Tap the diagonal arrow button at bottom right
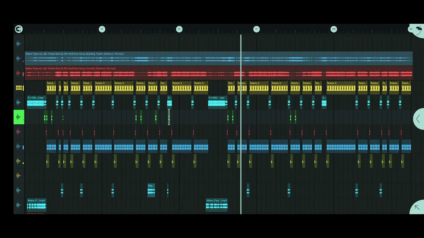424x238 pixels. tap(417, 207)
